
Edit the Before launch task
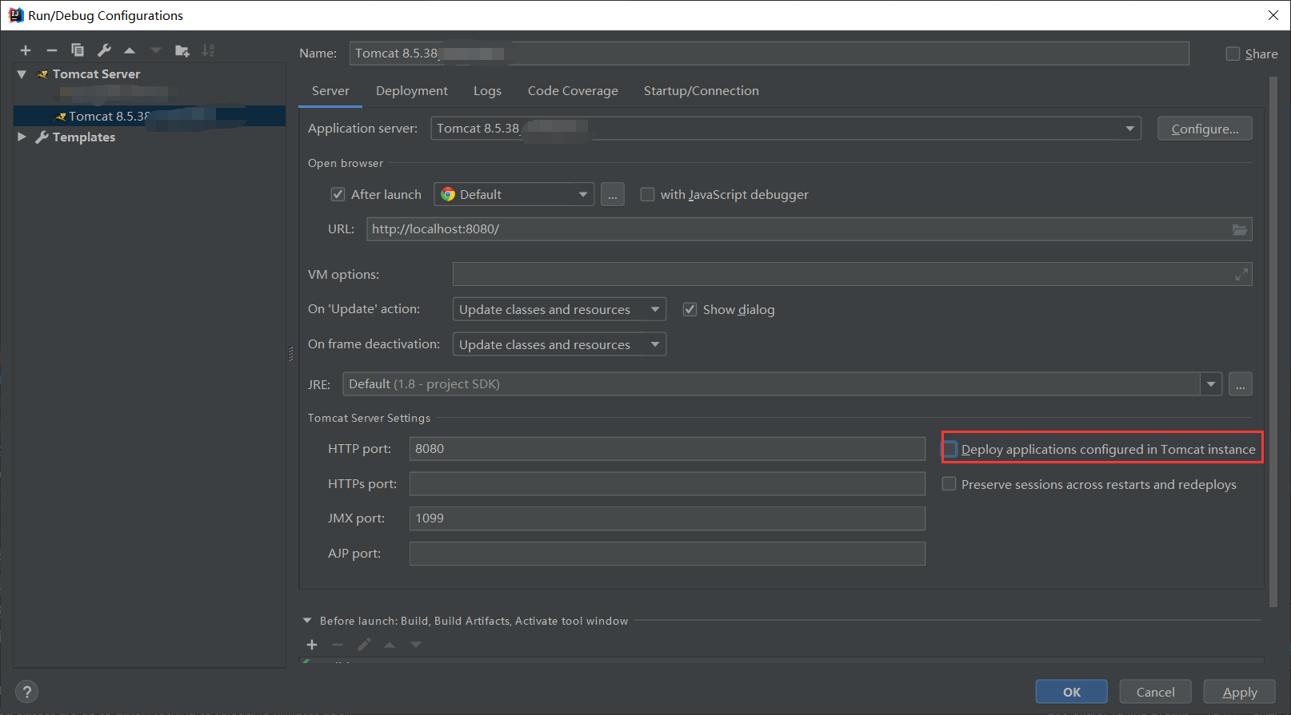tap(364, 645)
